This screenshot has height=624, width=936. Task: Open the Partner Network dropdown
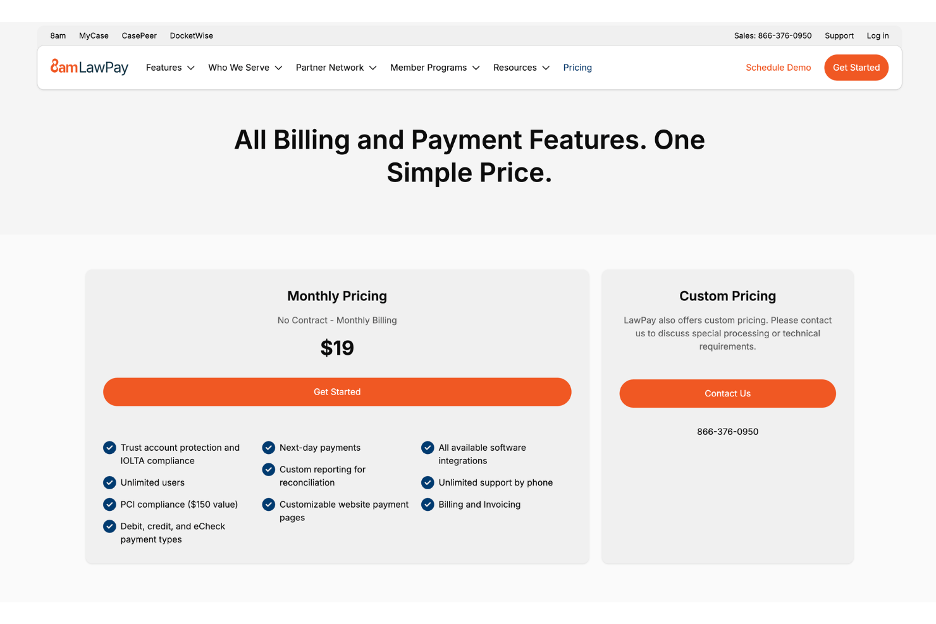click(x=336, y=68)
